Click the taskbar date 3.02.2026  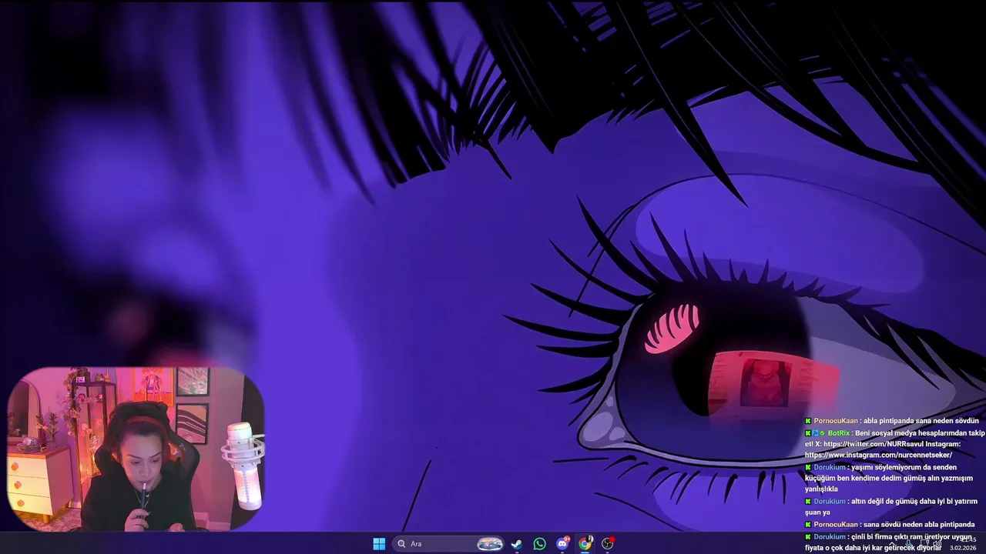tap(963, 548)
